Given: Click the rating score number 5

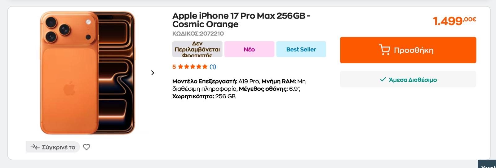Looking at the screenshot, I should click(x=174, y=67).
